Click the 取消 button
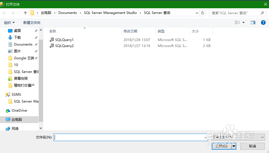 tap(252, 146)
